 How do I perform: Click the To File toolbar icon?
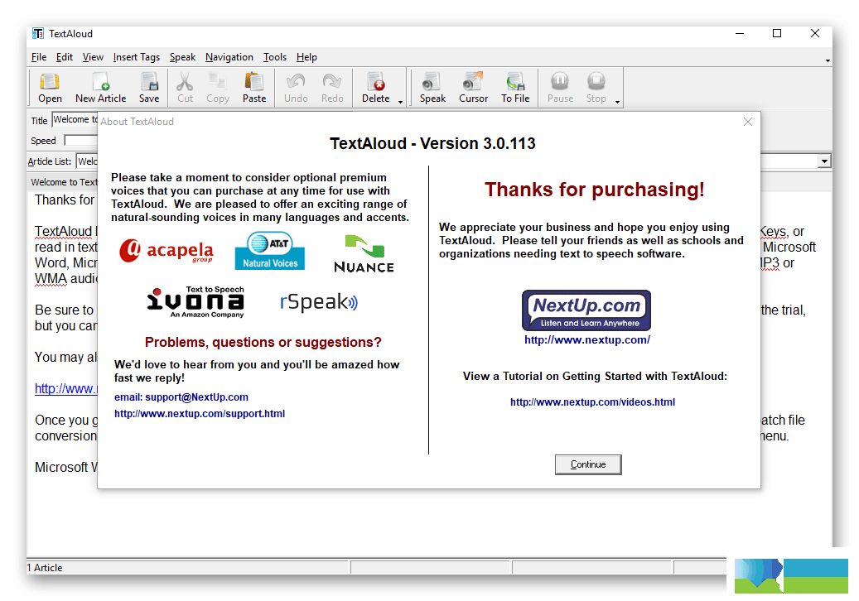click(515, 88)
